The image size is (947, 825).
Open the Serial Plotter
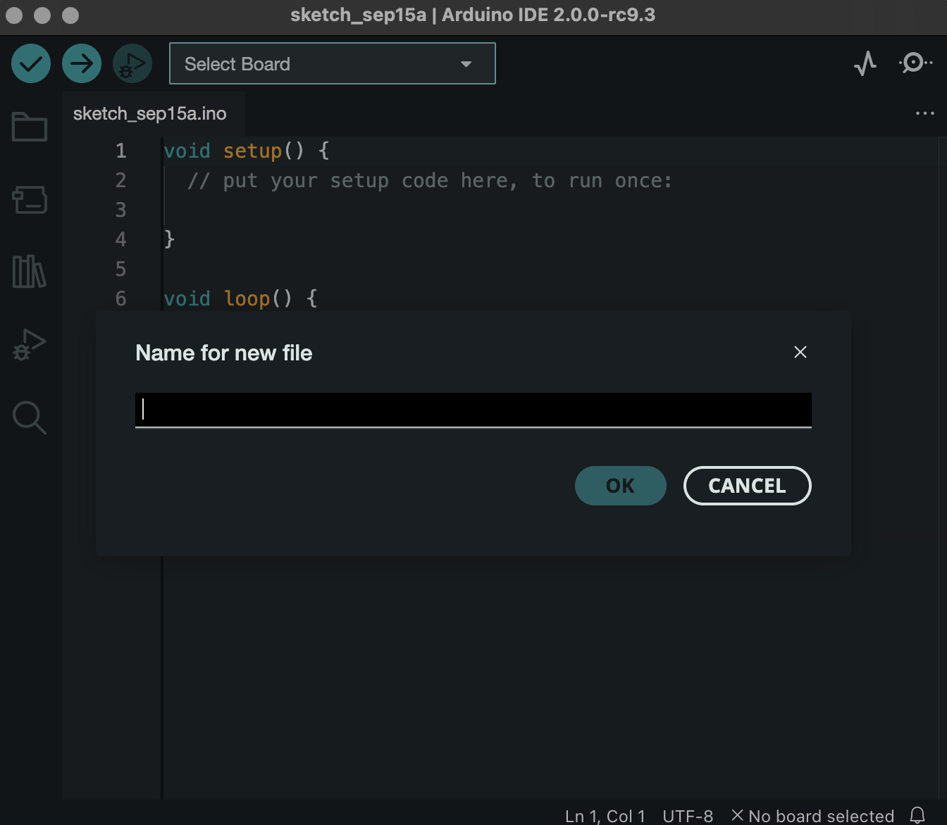865,63
